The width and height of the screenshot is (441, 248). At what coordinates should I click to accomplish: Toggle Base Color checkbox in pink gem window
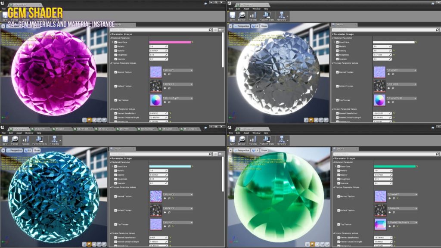[115, 42]
